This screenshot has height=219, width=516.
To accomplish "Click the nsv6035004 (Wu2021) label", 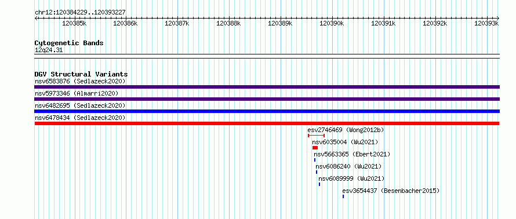I will [345, 142].
